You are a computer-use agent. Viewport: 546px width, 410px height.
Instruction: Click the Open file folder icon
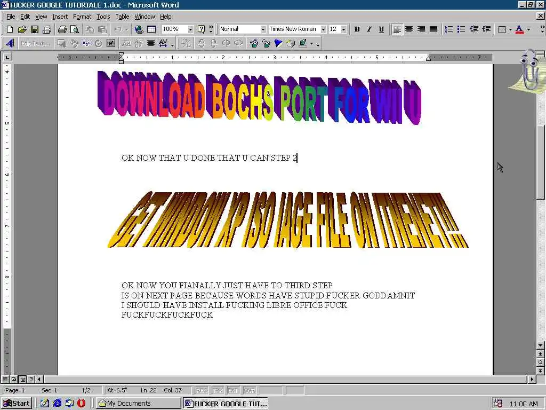point(22,29)
